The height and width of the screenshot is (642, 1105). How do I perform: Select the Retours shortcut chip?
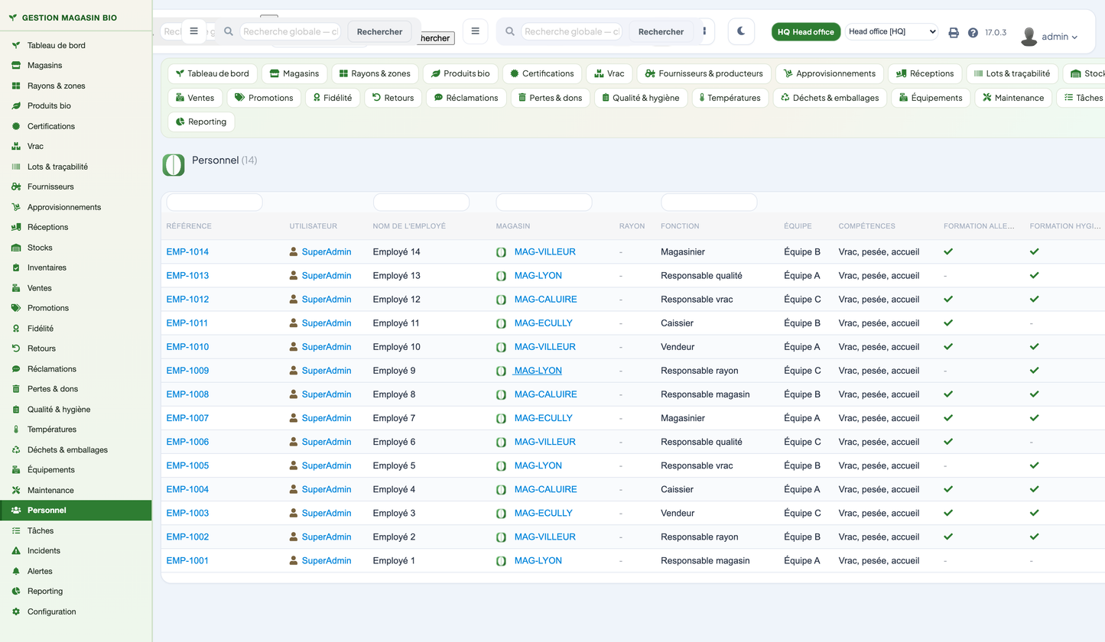(392, 98)
